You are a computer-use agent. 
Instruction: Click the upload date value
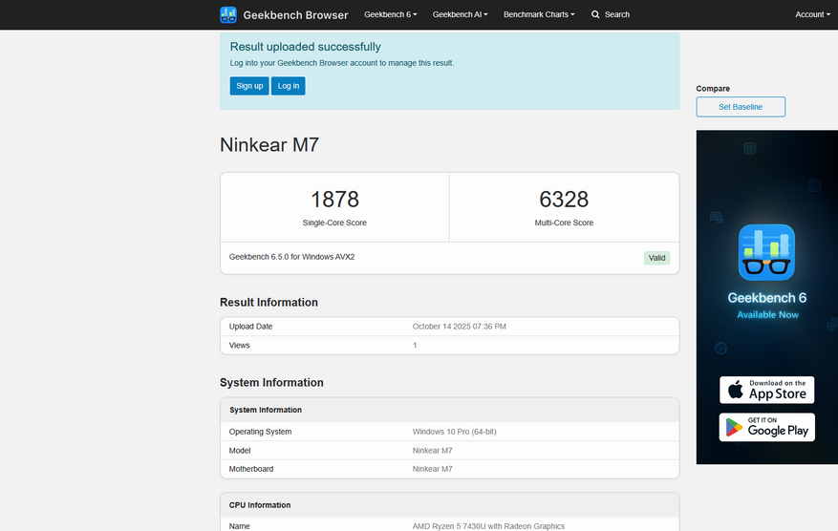(x=459, y=327)
